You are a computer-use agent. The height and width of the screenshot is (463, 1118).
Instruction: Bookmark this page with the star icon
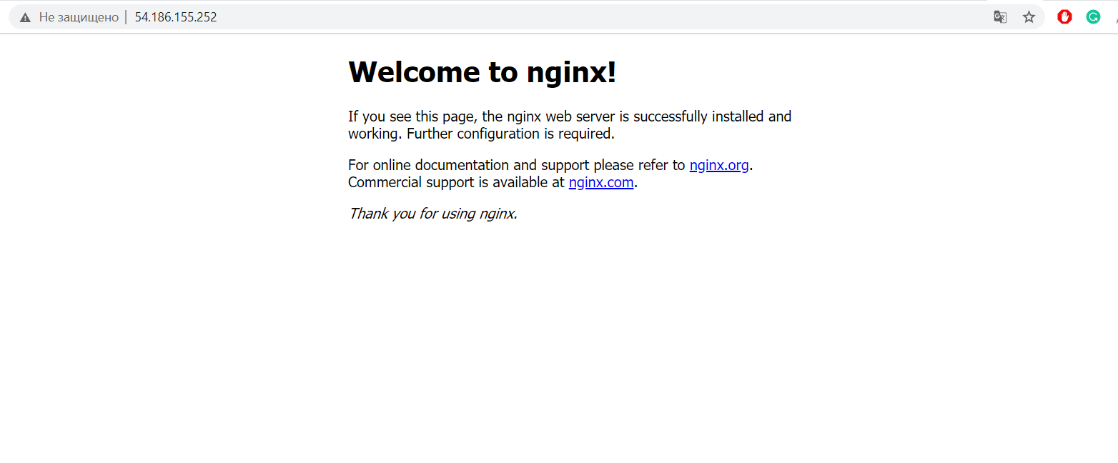tap(1029, 17)
